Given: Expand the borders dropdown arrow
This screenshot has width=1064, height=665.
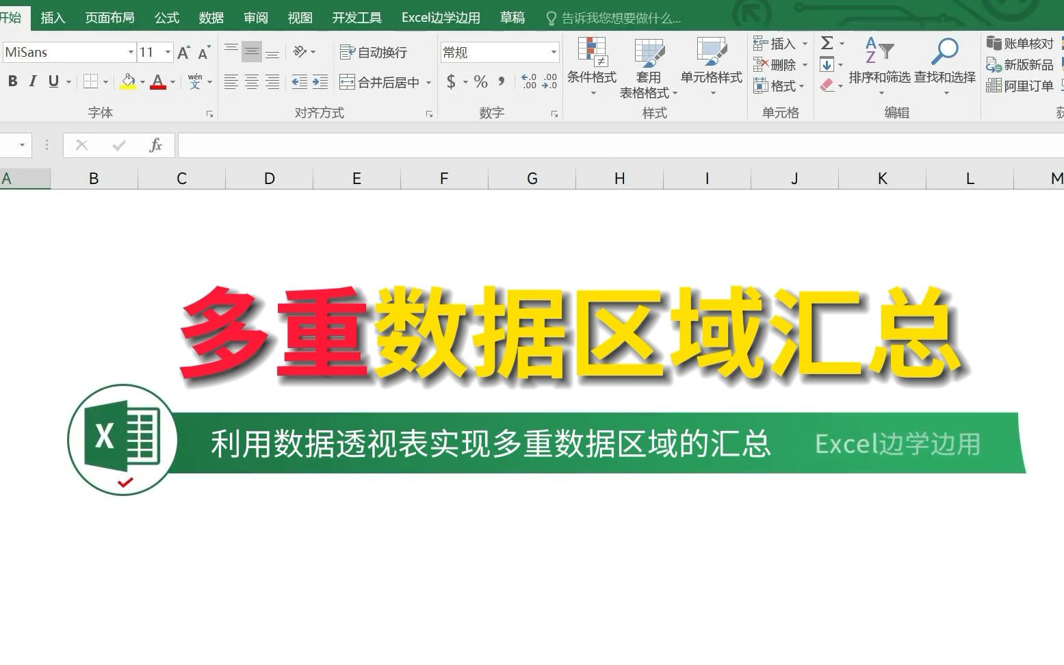Looking at the screenshot, I should click(x=106, y=82).
